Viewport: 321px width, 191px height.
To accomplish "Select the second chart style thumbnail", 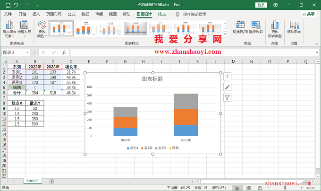I will (86, 28).
